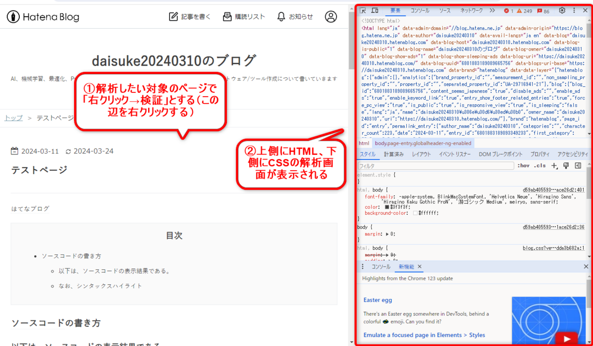Open the ソース (Sources) tab
Screen dimensions: 593x346
(445, 10)
